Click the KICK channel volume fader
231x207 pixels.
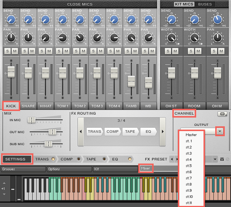tap(11, 72)
